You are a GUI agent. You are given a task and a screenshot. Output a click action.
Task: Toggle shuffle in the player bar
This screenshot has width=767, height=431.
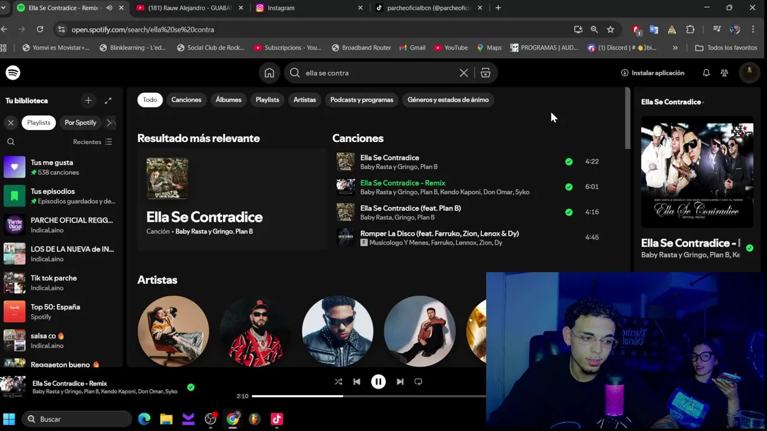click(338, 381)
